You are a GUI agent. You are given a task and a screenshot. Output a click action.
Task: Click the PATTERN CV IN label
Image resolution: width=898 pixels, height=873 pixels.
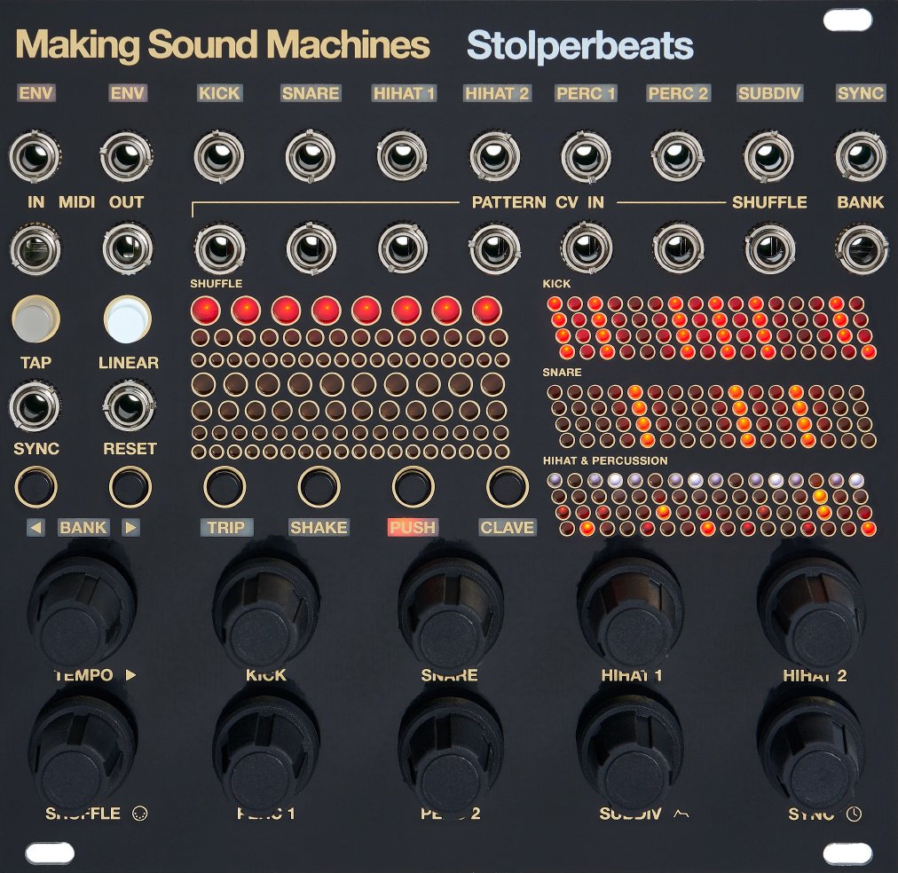(x=537, y=202)
